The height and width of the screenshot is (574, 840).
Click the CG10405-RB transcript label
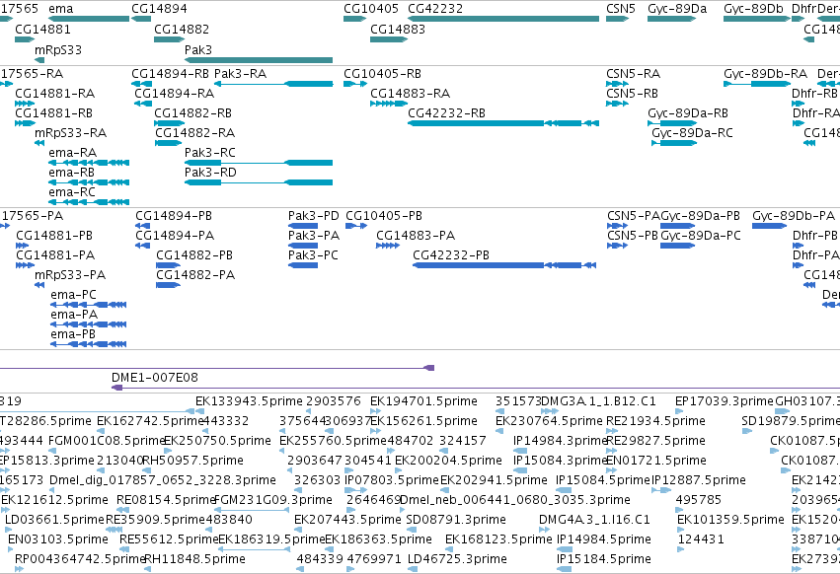pyautogui.click(x=383, y=73)
